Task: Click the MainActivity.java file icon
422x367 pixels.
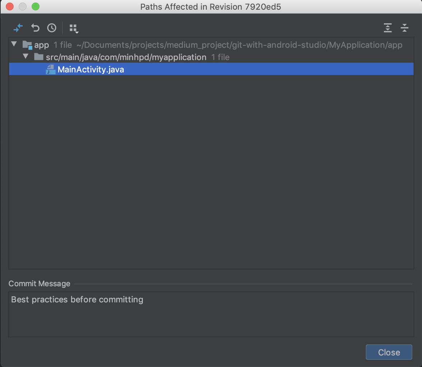Action: (x=50, y=69)
